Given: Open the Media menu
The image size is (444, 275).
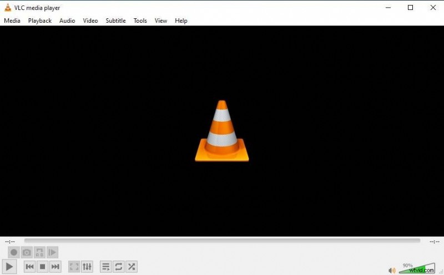Looking at the screenshot, I should (x=12, y=21).
